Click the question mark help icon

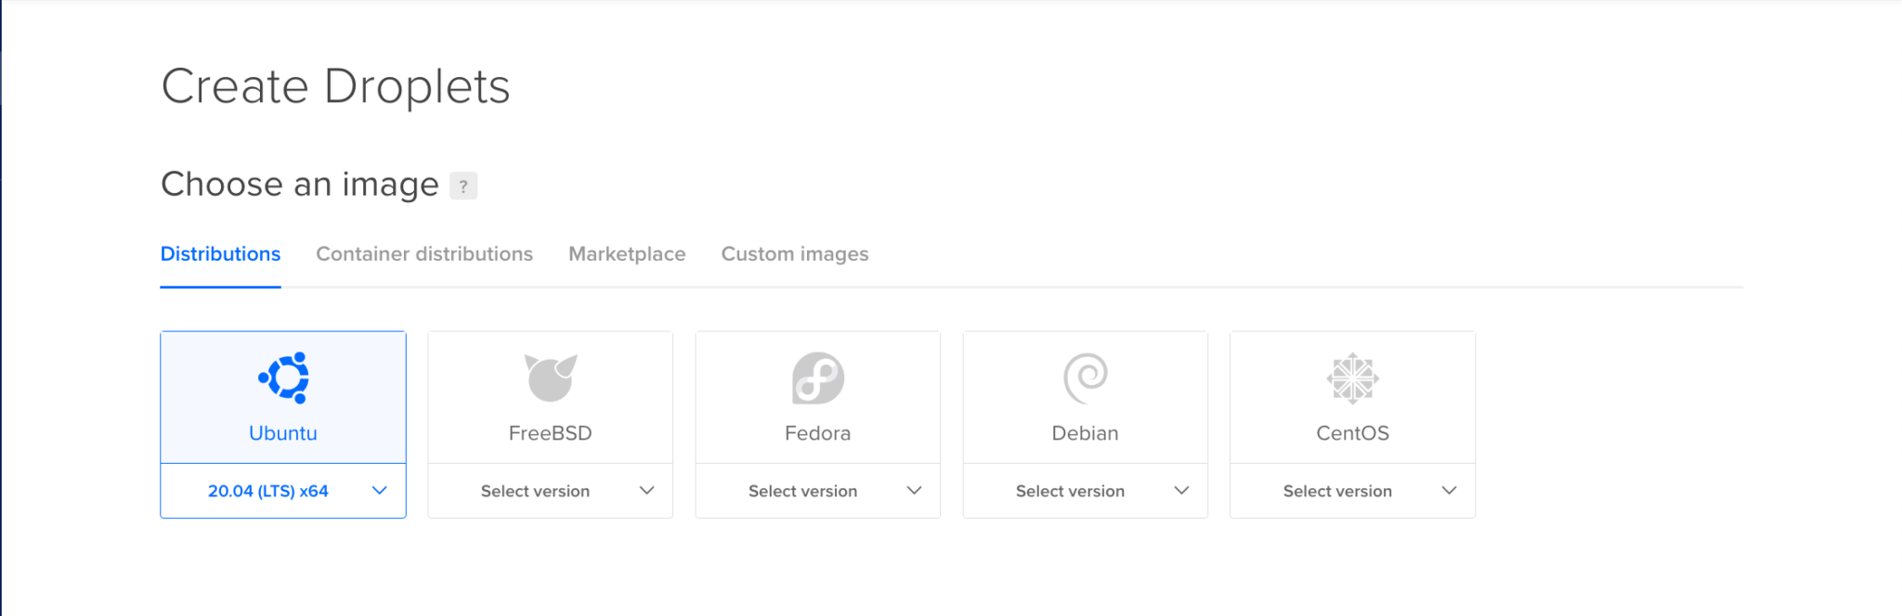pos(463,186)
